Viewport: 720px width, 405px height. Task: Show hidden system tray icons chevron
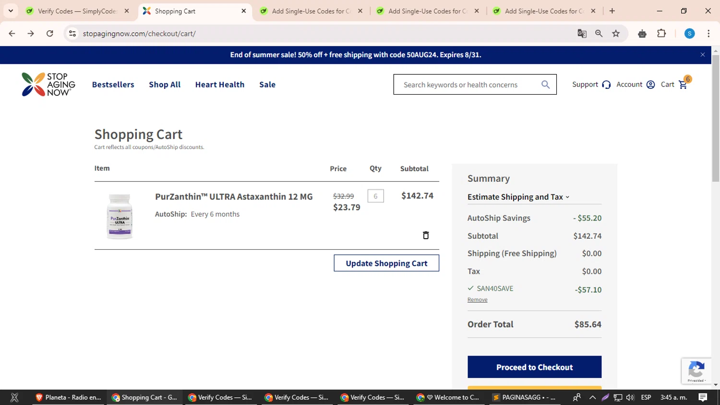(x=592, y=397)
